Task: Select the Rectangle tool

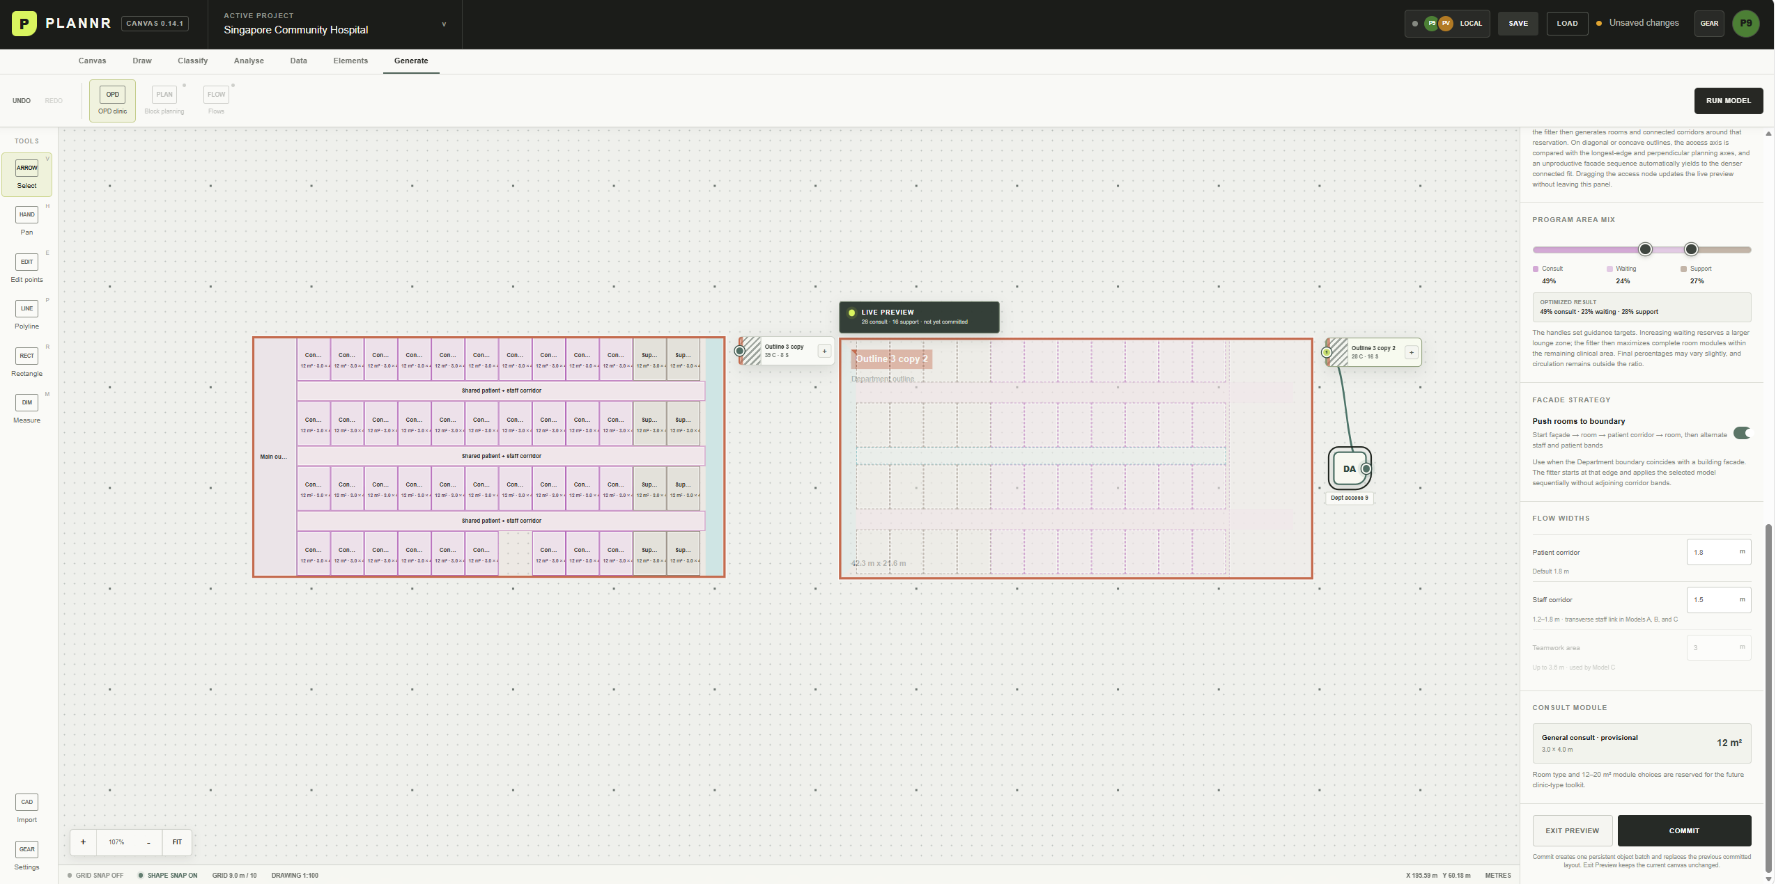Action: coord(26,363)
